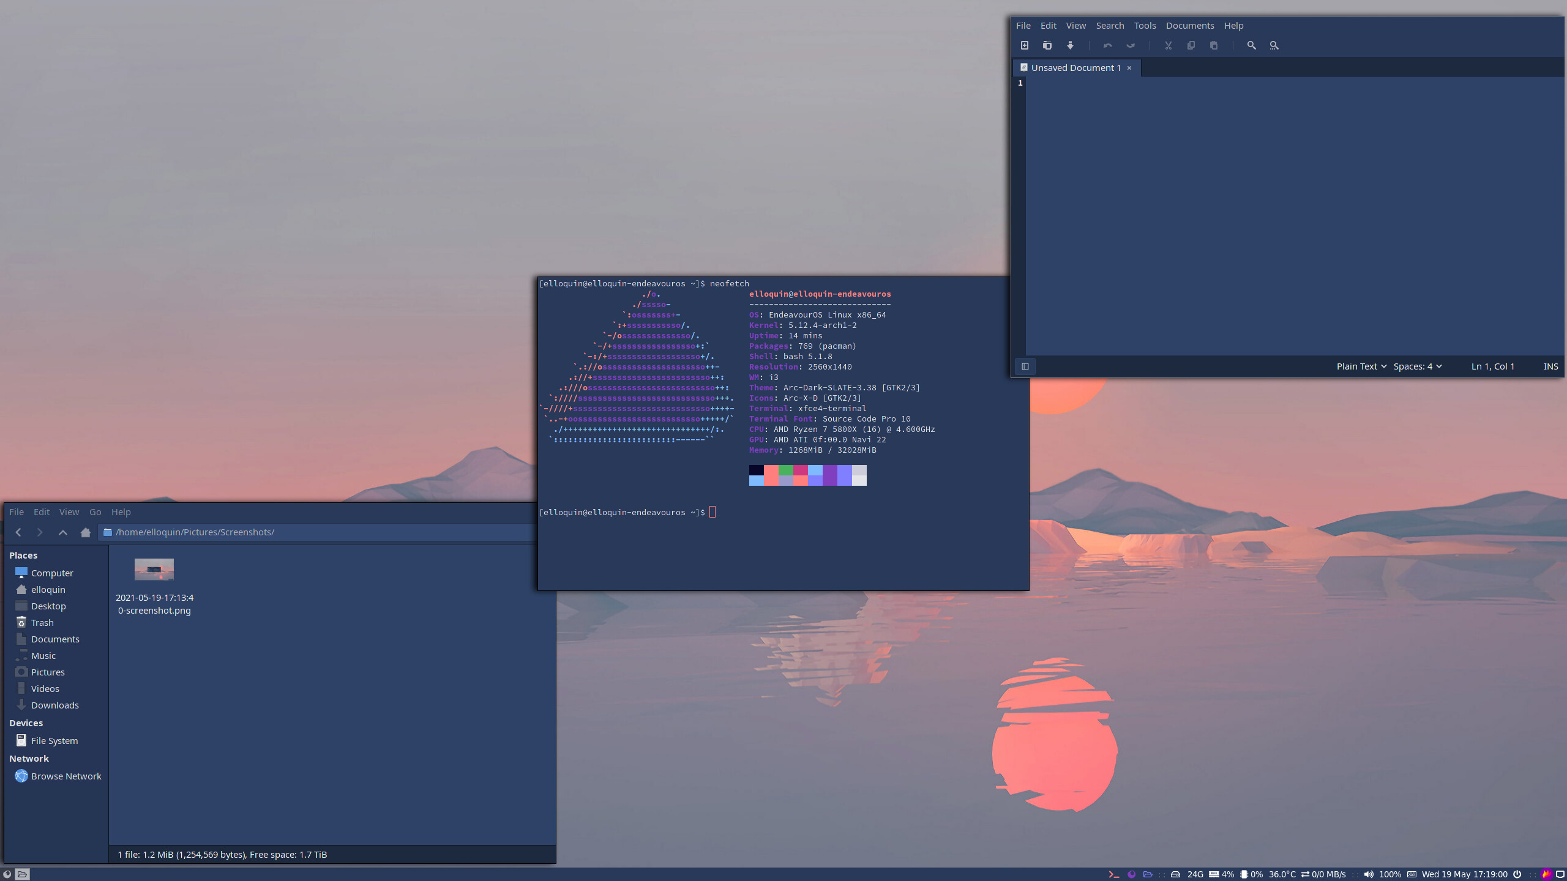Viewport: 1567px width, 881px height.
Task: Click the parent directory arrow in Thunar
Action: click(x=62, y=532)
